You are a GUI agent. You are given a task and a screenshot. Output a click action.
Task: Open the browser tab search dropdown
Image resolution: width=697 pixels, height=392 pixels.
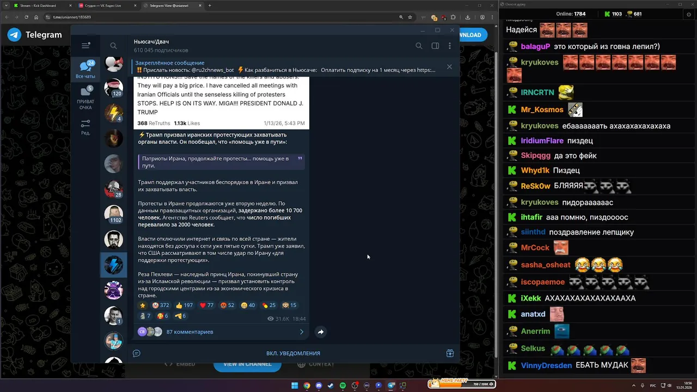pos(6,5)
